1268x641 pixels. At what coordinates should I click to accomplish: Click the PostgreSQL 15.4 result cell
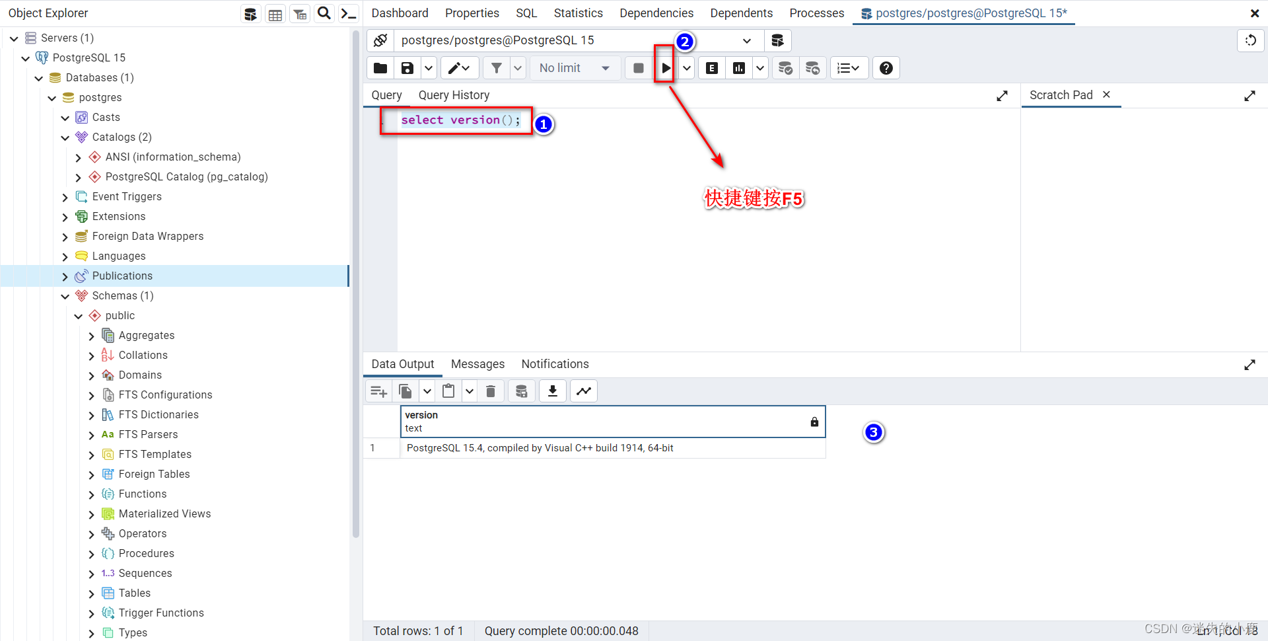pos(613,448)
